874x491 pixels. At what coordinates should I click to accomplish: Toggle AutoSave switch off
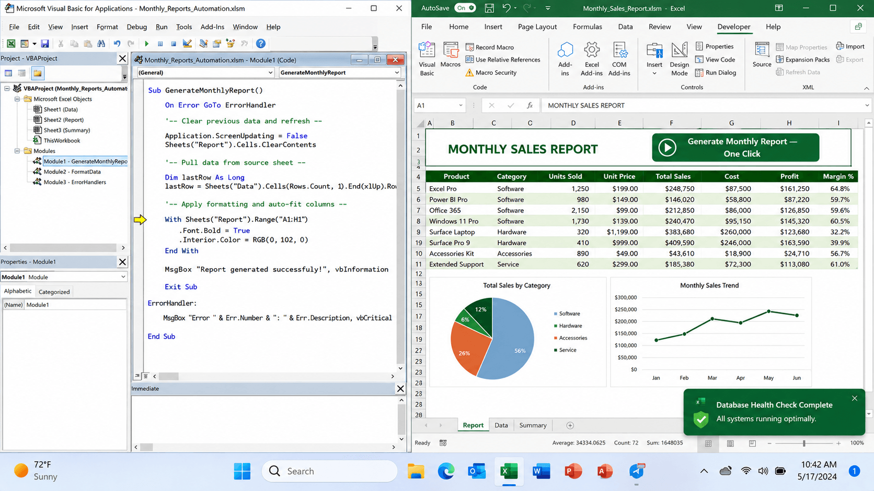[465, 8]
